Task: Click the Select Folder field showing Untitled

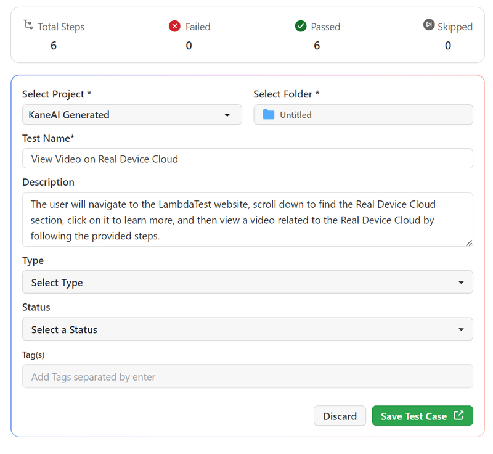Action: tap(363, 114)
